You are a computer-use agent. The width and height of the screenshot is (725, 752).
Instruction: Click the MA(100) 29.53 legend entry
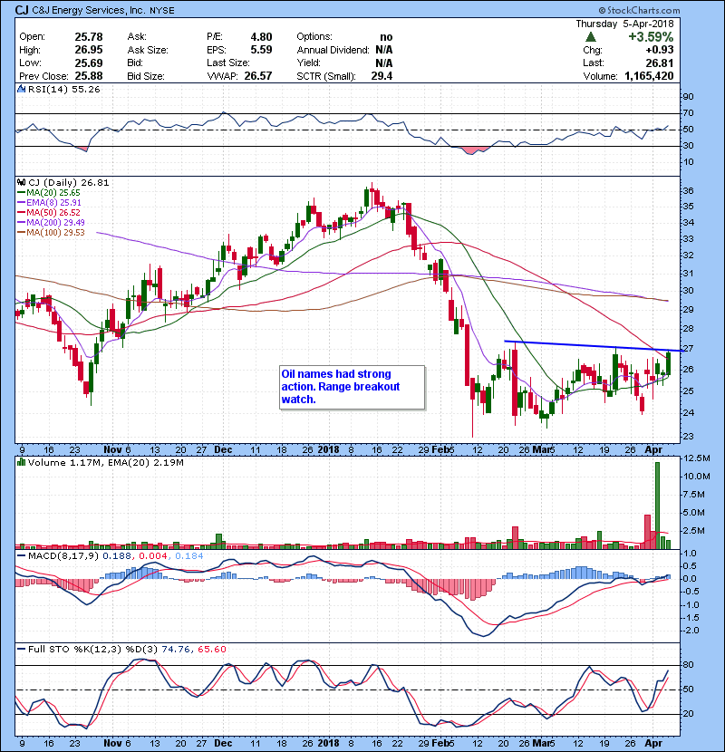click(51, 233)
